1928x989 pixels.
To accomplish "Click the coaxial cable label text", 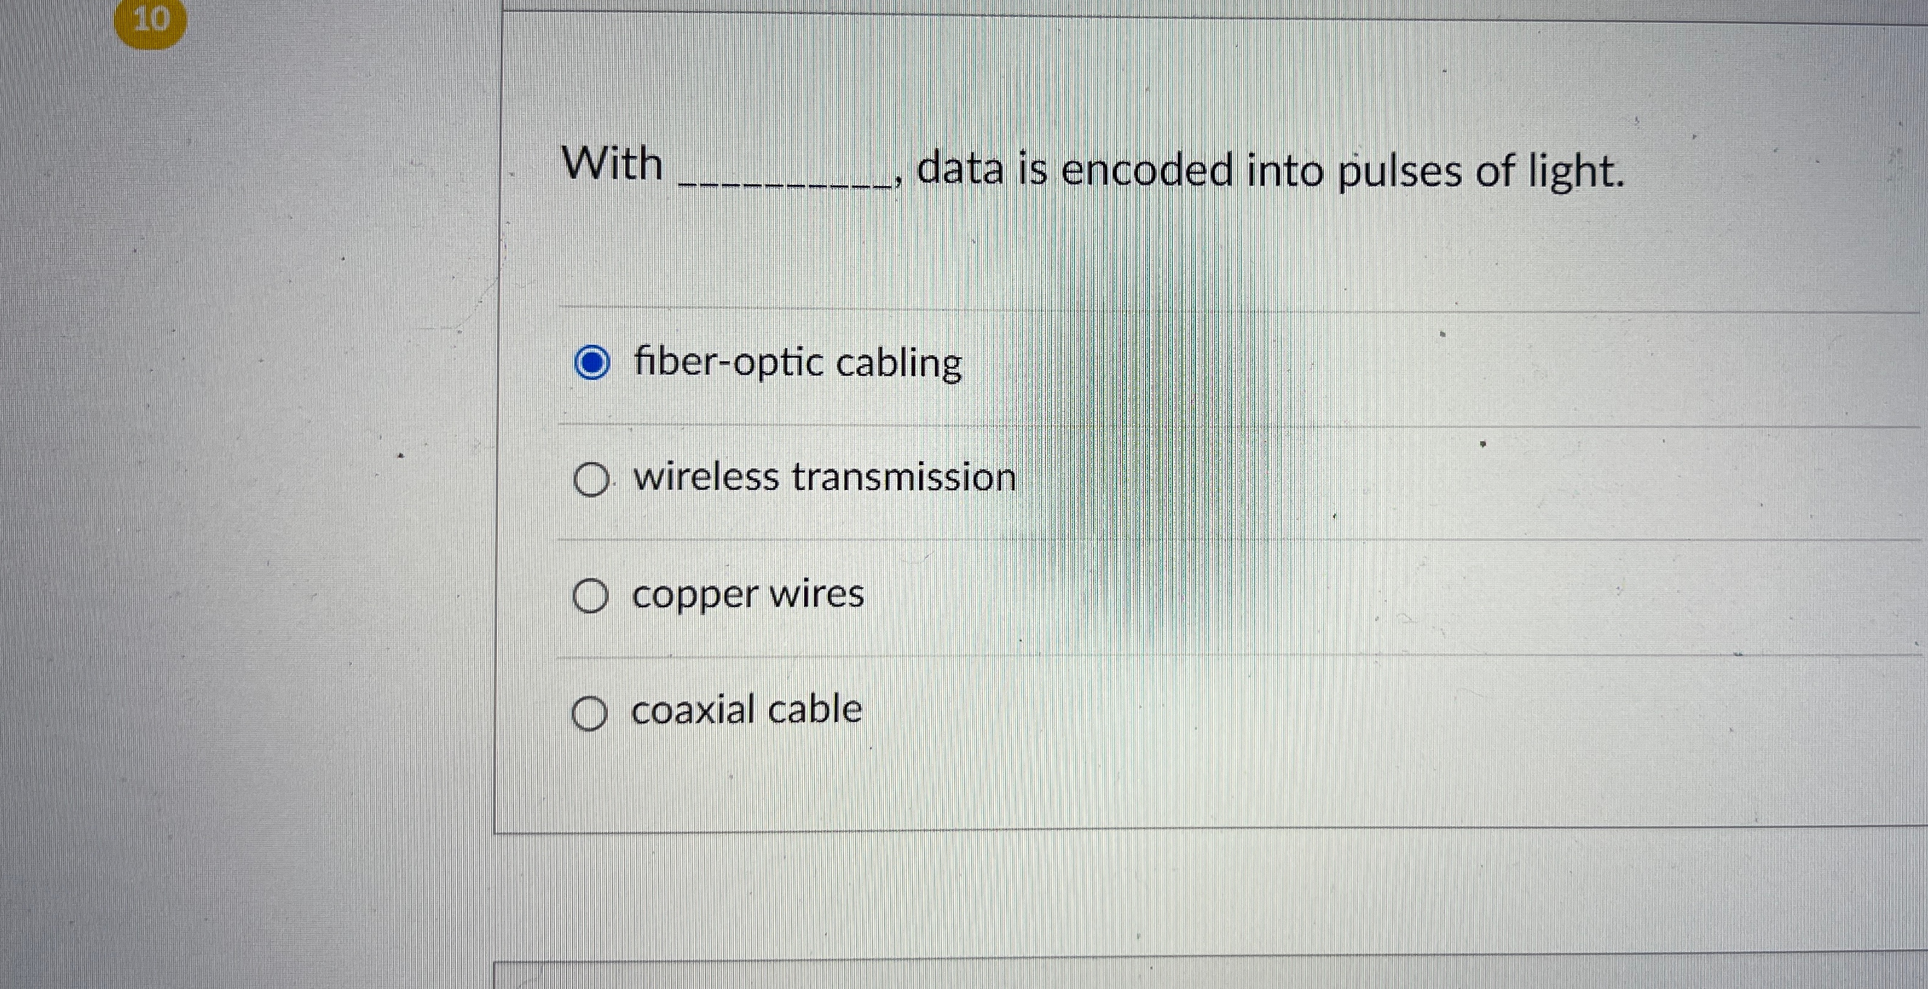I will [x=745, y=709].
